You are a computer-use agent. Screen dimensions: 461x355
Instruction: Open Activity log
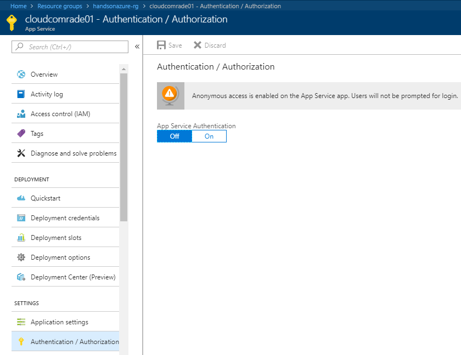(65, 94)
